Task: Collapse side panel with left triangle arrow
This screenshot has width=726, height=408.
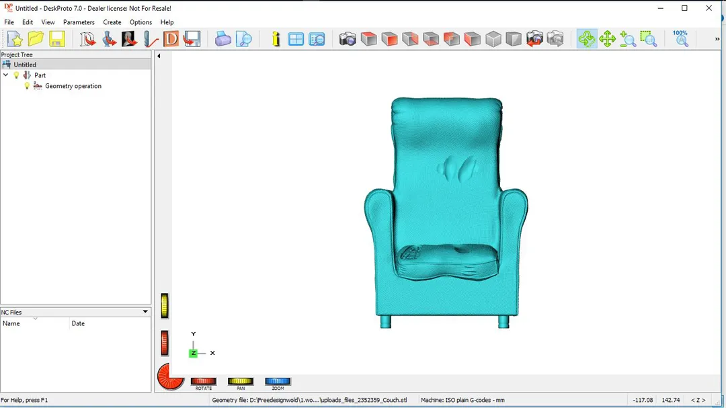Action: click(x=159, y=56)
